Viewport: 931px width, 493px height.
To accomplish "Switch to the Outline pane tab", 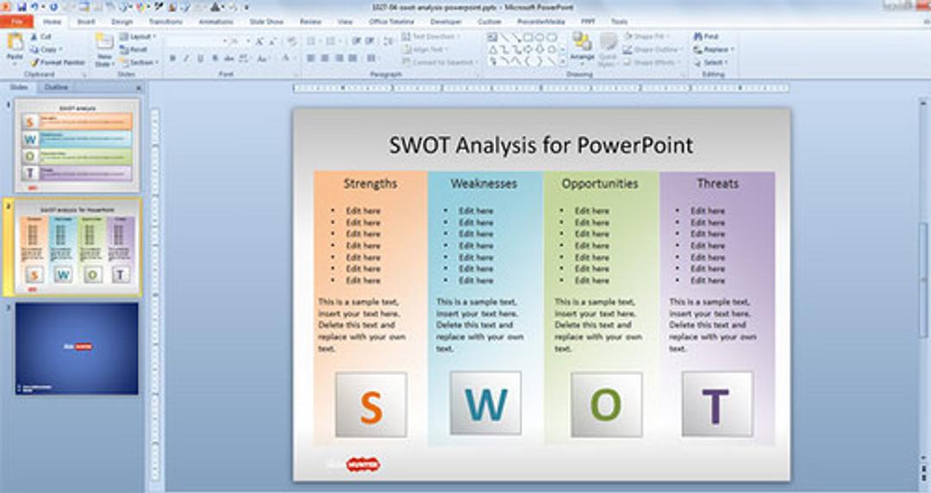I will click(56, 87).
